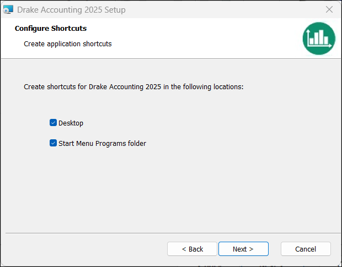The height and width of the screenshot is (267, 342).
Task: Click the green bar chart Drake logo
Action: pyautogui.click(x=319, y=39)
